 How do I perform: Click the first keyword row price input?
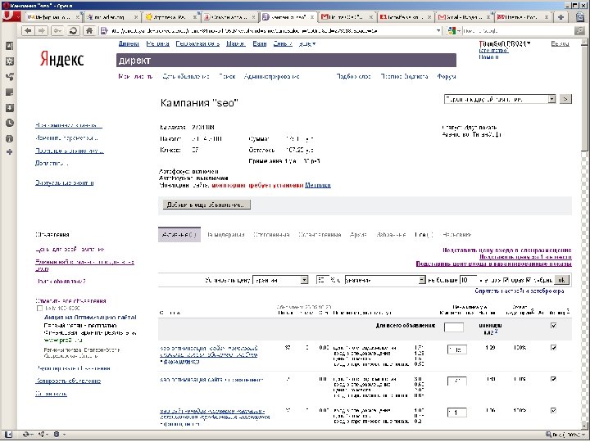click(456, 350)
